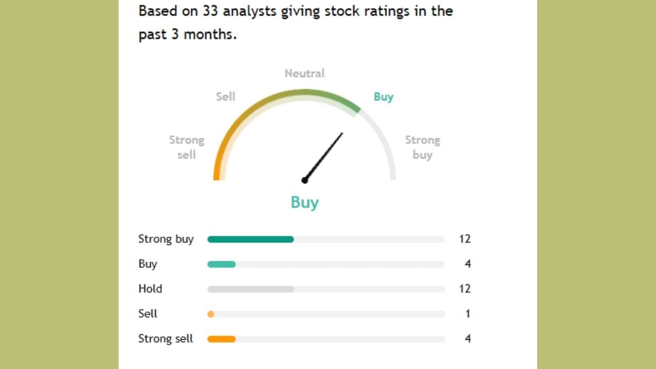Click the Strong sell gauge label
The width and height of the screenshot is (656, 369).
(187, 147)
